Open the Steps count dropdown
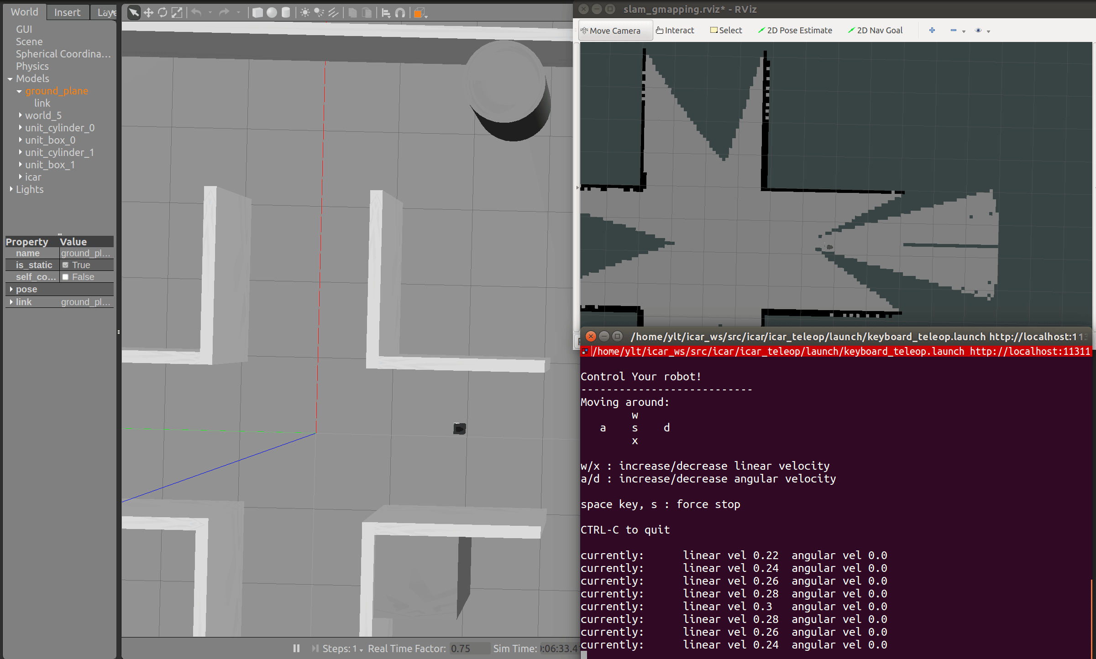Screen dimensions: 1096x659 pyautogui.click(x=361, y=650)
